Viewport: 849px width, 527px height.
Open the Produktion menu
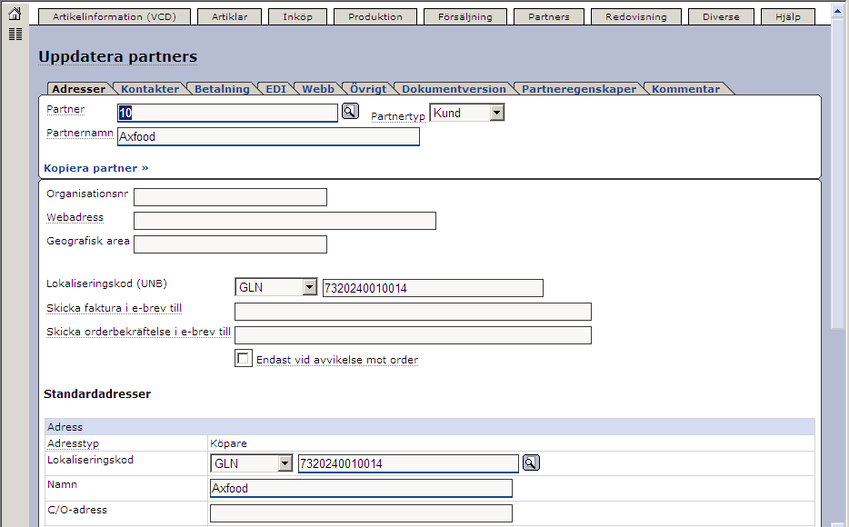point(375,16)
